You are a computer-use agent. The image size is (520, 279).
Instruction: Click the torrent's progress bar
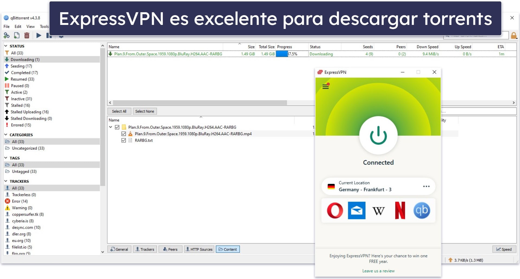pyautogui.click(x=292, y=54)
